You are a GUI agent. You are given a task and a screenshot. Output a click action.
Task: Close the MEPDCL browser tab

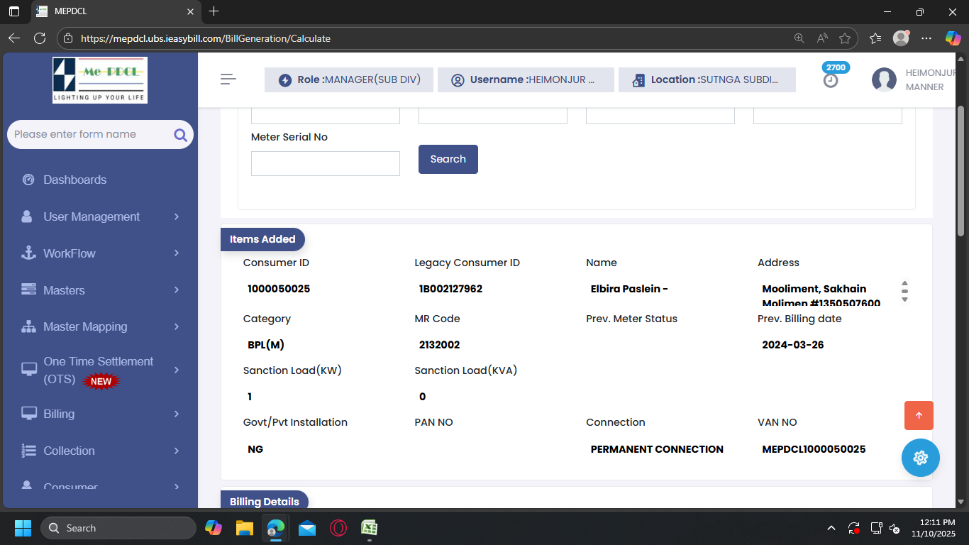(x=190, y=11)
